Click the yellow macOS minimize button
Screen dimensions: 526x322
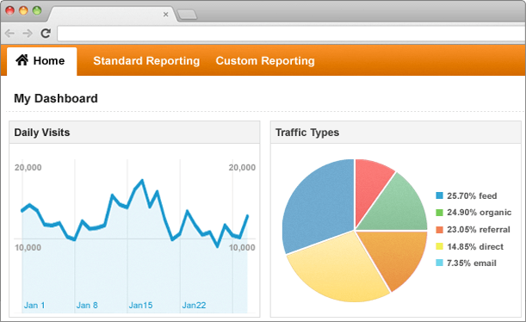[x=23, y=10]
